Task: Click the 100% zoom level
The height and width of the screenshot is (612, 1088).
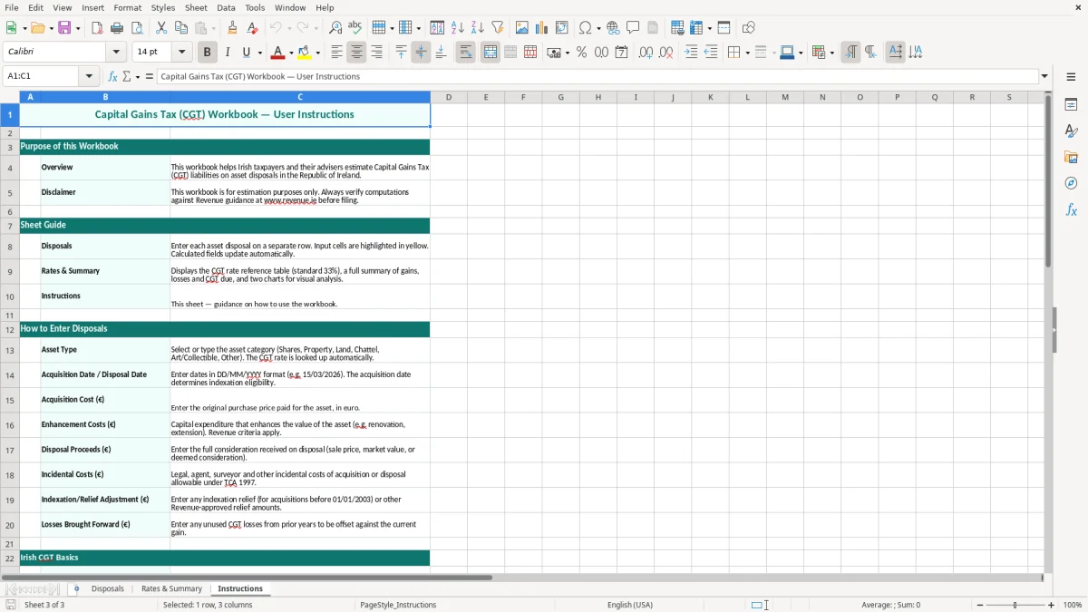Action: pos(1073,605)
